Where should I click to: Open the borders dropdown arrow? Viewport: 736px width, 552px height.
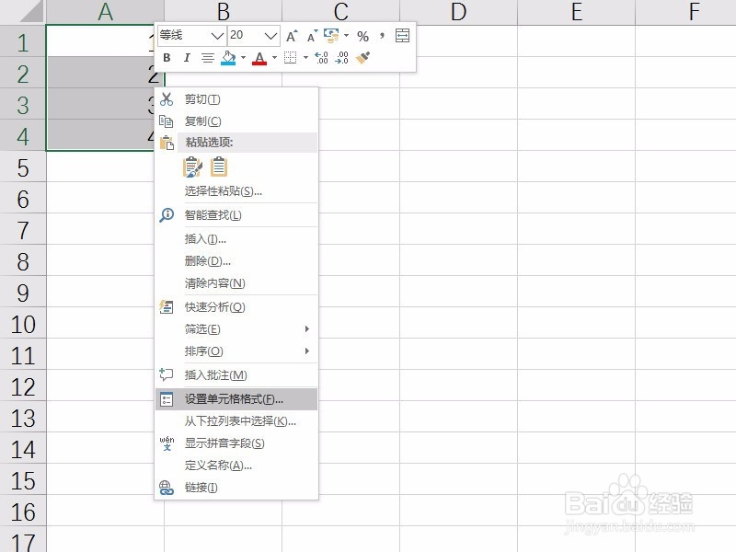click(304, 58)
